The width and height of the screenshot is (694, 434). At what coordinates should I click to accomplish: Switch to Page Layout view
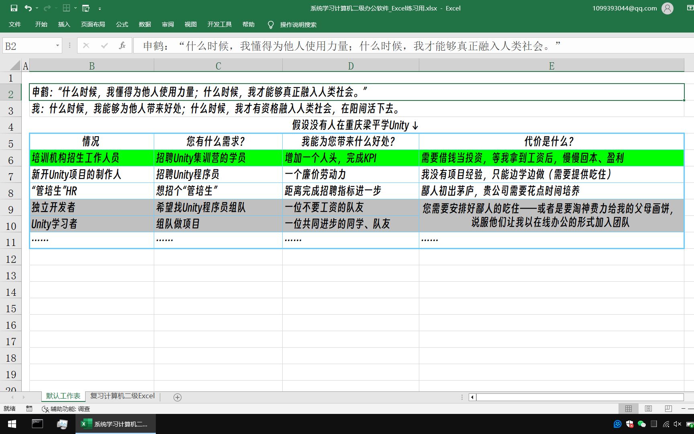click(648, 409)
